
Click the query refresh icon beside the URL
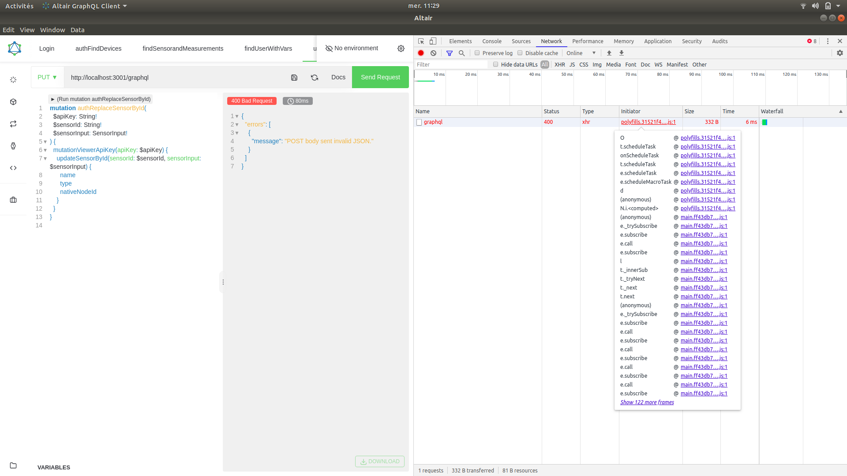(315, 77)
